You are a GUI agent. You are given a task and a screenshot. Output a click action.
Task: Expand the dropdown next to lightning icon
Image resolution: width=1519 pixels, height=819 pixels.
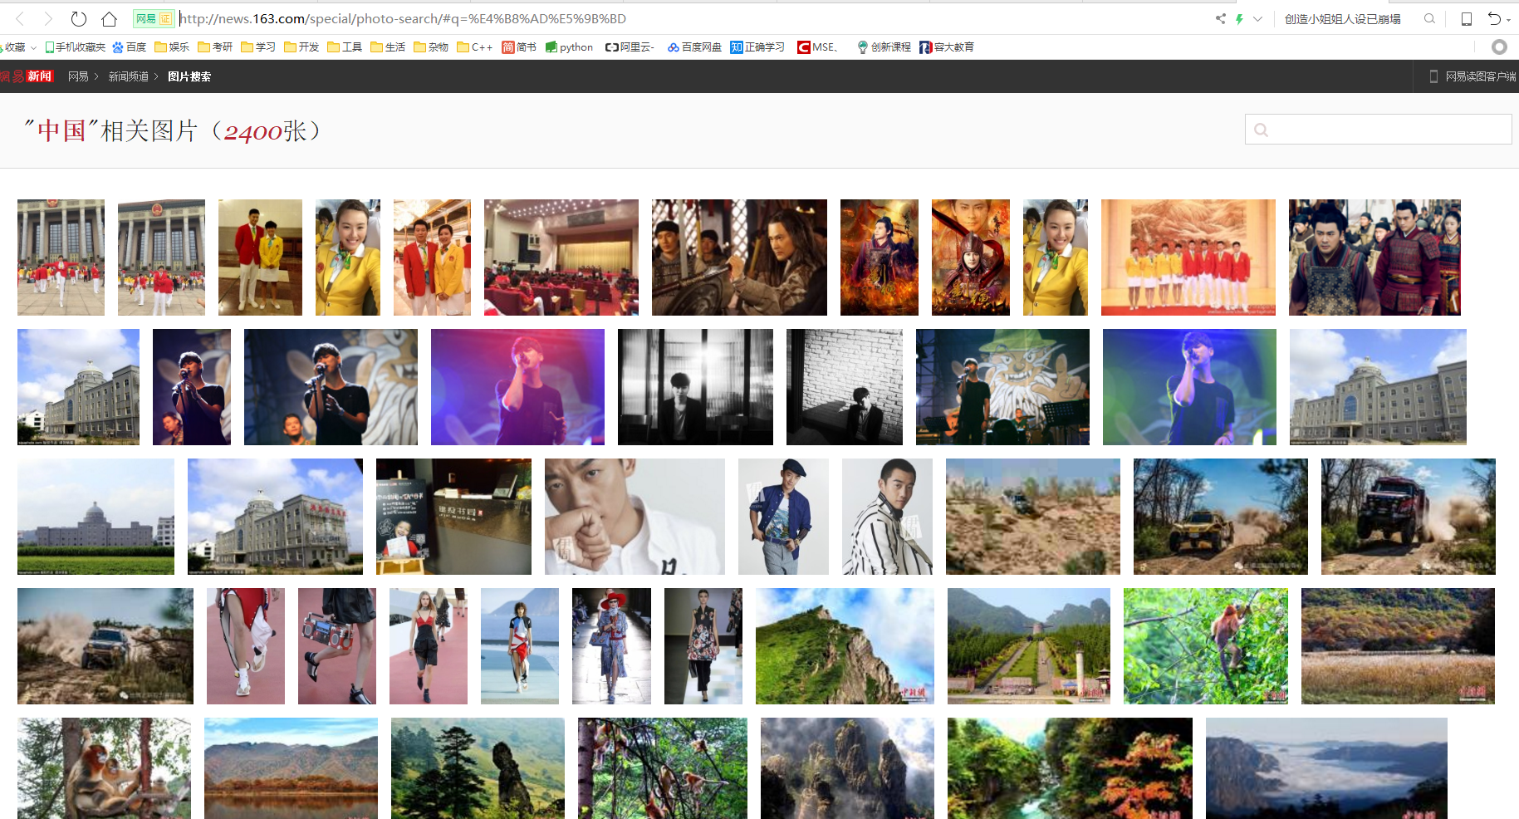tap(1258, 18)
